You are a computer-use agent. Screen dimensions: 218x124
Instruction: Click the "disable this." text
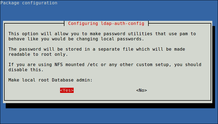click(26, 70)
